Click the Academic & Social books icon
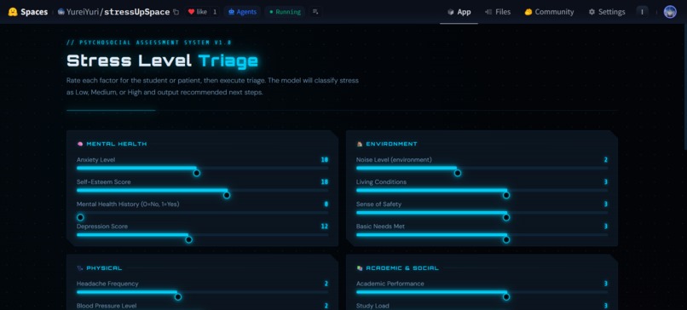The width and height of the screenshot is (687, 310). tap(360, 268)
